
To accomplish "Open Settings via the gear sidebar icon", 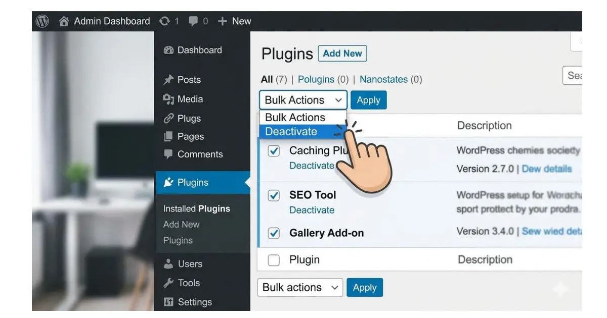I will pos(168,302).
